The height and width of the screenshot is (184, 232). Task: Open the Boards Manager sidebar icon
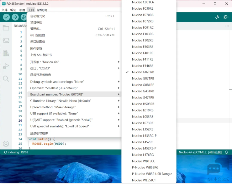coord(6,41)
